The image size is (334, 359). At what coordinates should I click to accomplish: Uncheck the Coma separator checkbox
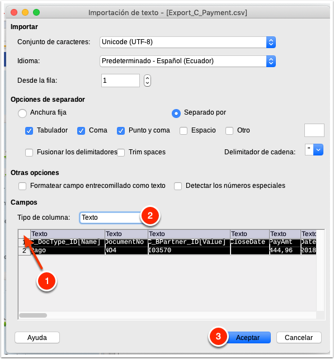tap(81, 131)
